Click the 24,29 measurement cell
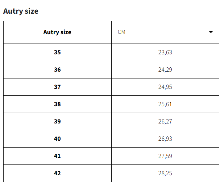 (x=165, y=69)
